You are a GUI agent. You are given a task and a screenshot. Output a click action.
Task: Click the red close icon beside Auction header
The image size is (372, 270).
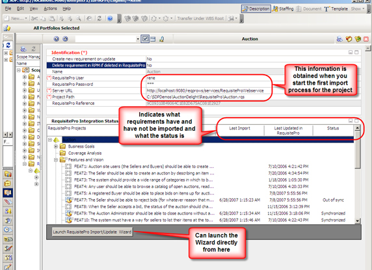tap(366, 39)
